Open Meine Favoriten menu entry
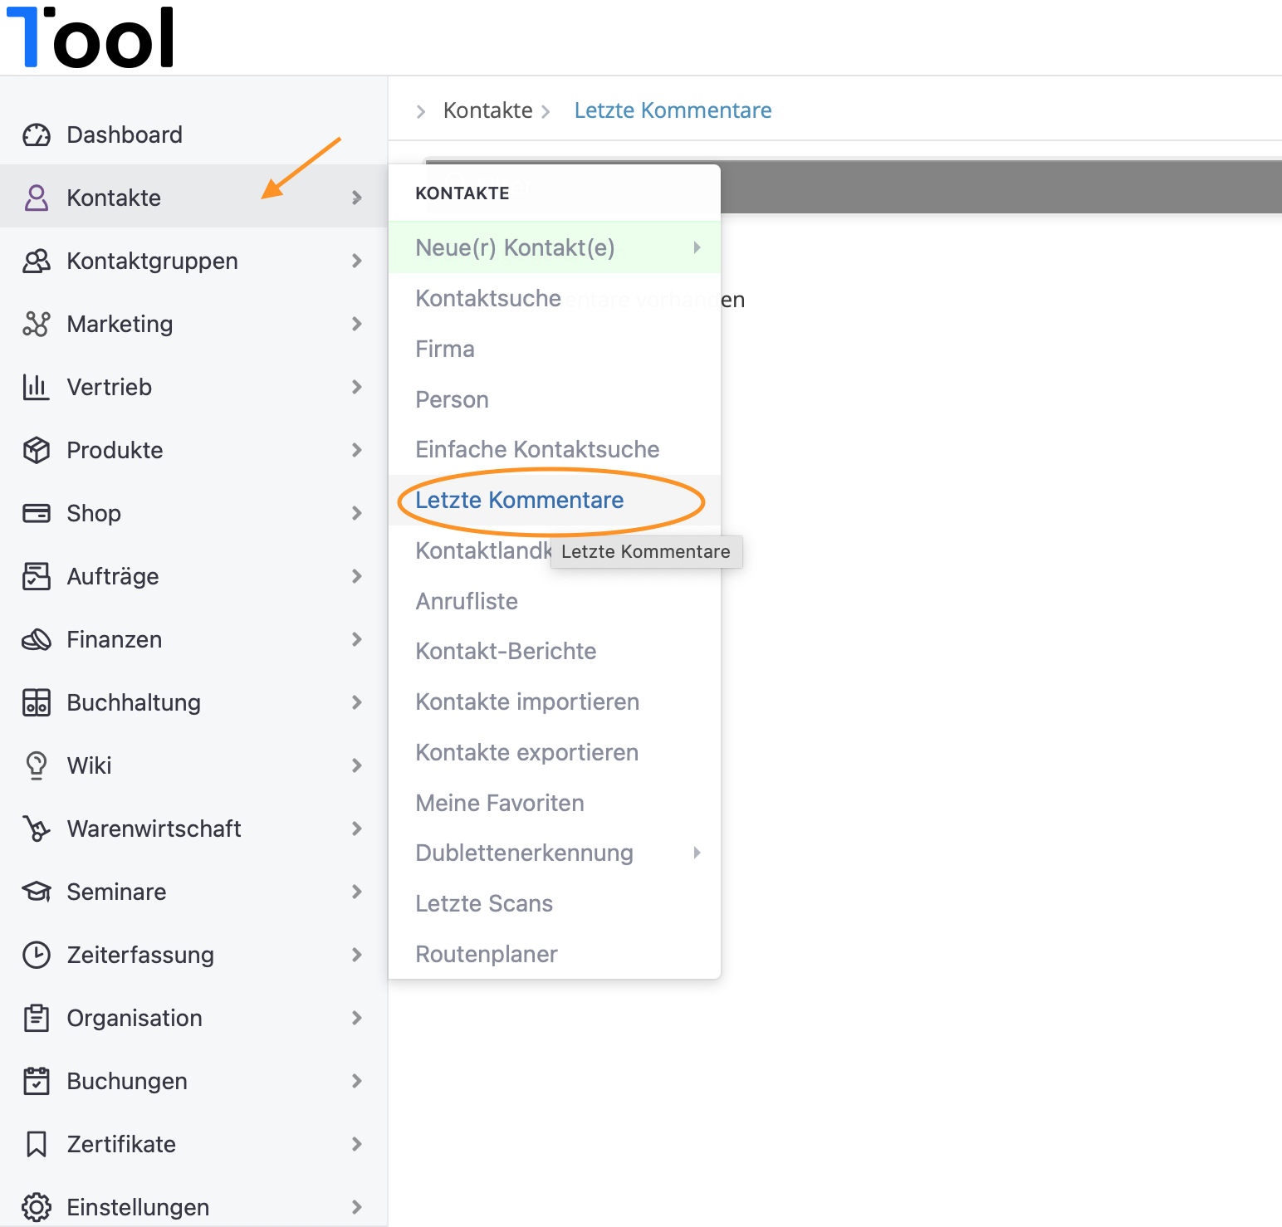This screenshot has height=1227, width=1282. pyautogui.click(x=555, y=803)
